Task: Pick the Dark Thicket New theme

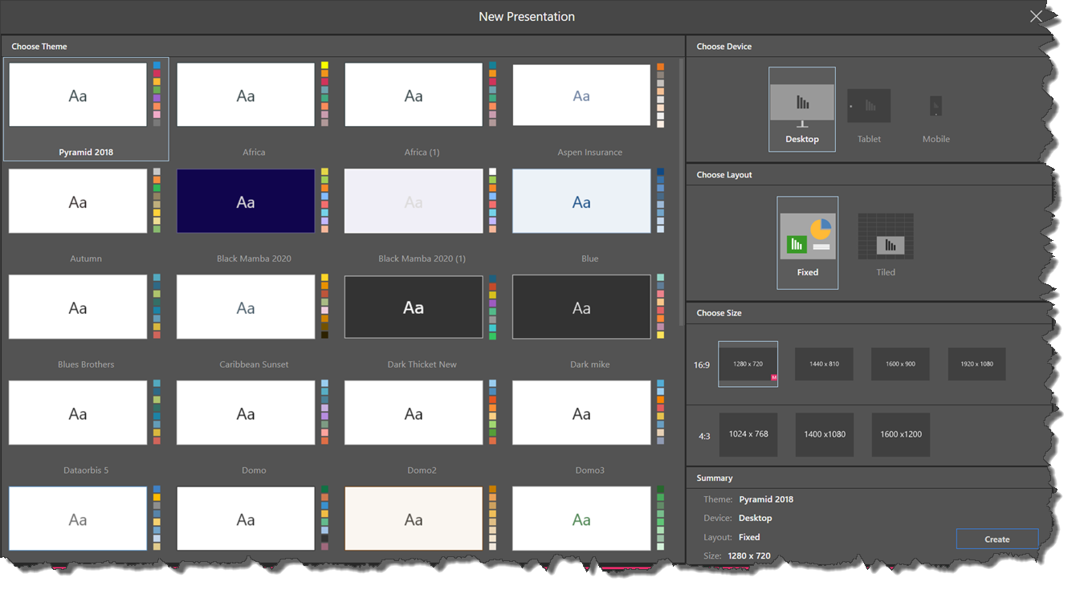Action: [x=414, y=307]
